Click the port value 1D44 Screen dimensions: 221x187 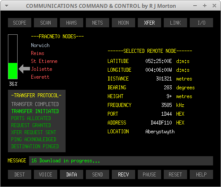tap(166, 114)
